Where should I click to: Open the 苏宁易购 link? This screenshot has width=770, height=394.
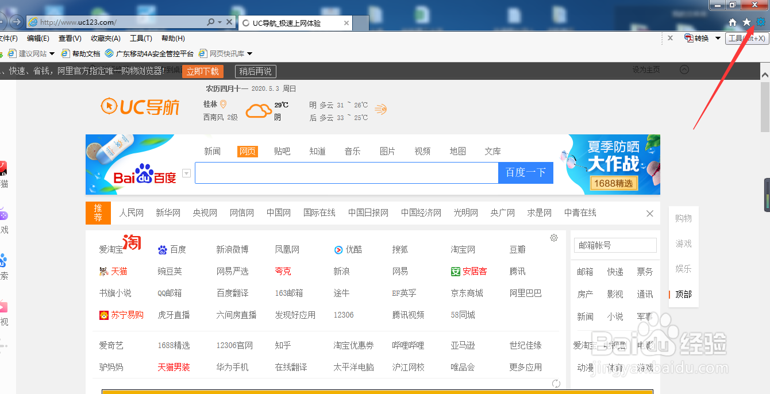[x=121, y=315]
